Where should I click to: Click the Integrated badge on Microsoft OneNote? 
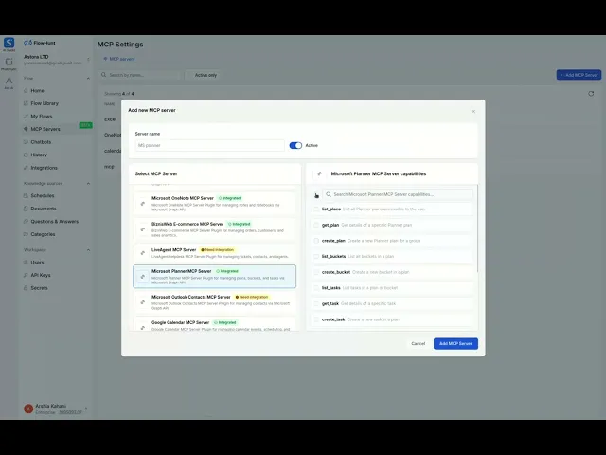pos(229,198)
